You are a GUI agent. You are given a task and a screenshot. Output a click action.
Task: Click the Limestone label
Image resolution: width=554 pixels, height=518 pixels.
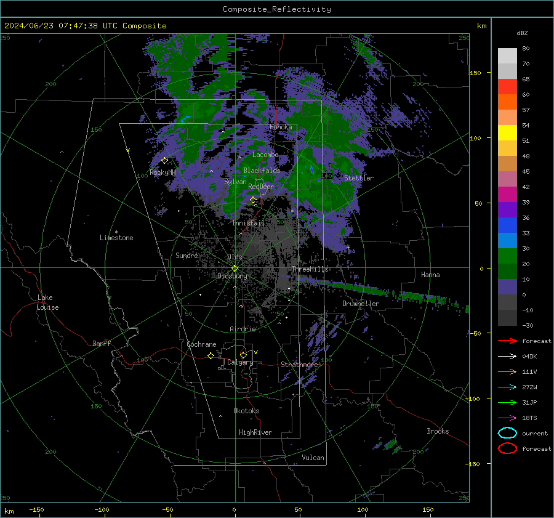[x=116, y=238]
